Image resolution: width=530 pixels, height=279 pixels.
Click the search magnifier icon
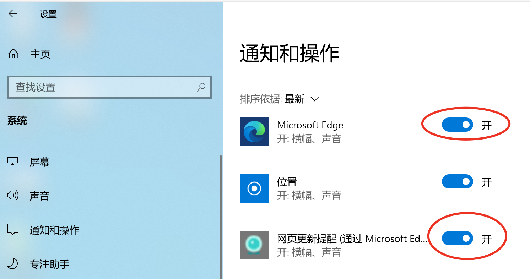(201, 87)
